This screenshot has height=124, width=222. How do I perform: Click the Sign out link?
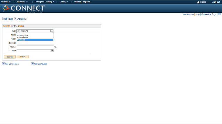(x=216, y=2)
